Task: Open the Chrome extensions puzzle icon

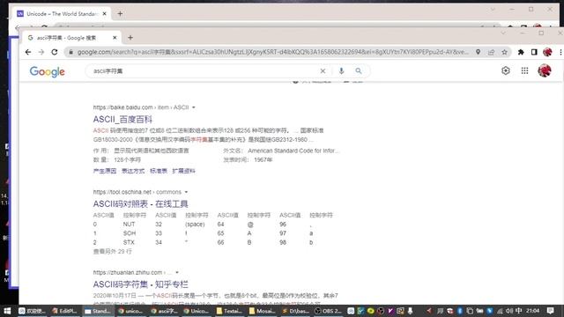Action: 521,52
